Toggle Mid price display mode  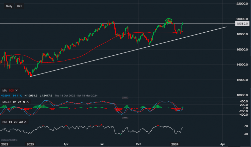coord(19,6)
